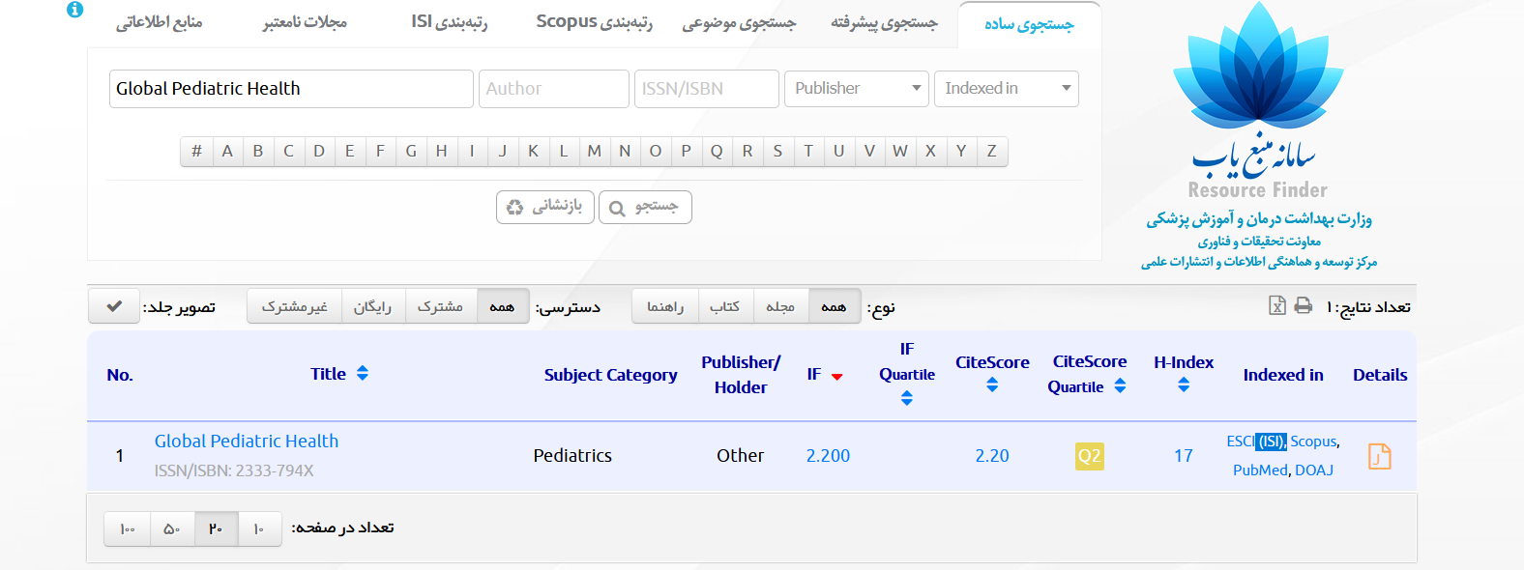Filter type by کتاب (book)
The width and height of the screenshot is (1524, 570).
724,306
